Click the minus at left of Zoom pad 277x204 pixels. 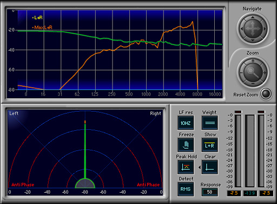pos(241,73)
